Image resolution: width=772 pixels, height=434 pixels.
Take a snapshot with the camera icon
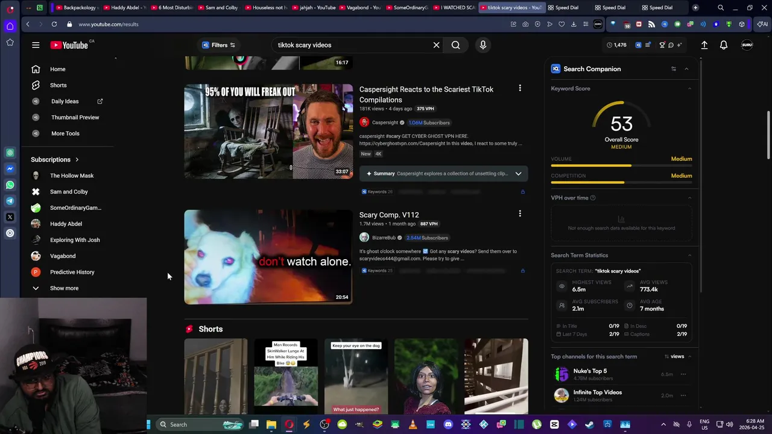525,24
